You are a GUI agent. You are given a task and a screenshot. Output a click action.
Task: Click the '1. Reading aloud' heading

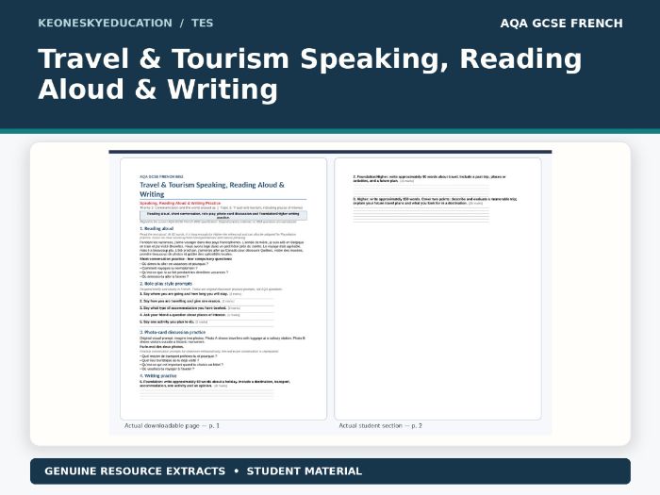(157, 228)
